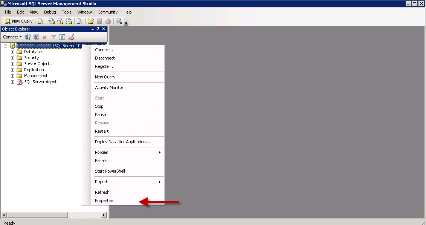Click the Open File folder icon
The width and height of the screenshot is (426, 225).
[x=91, y=21]
